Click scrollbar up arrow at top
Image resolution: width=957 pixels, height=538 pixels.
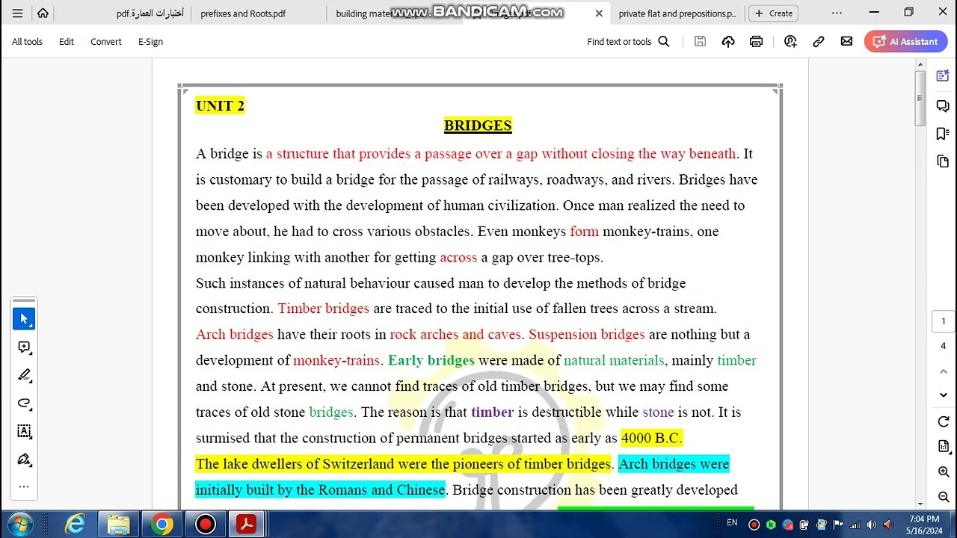point(920,65)
